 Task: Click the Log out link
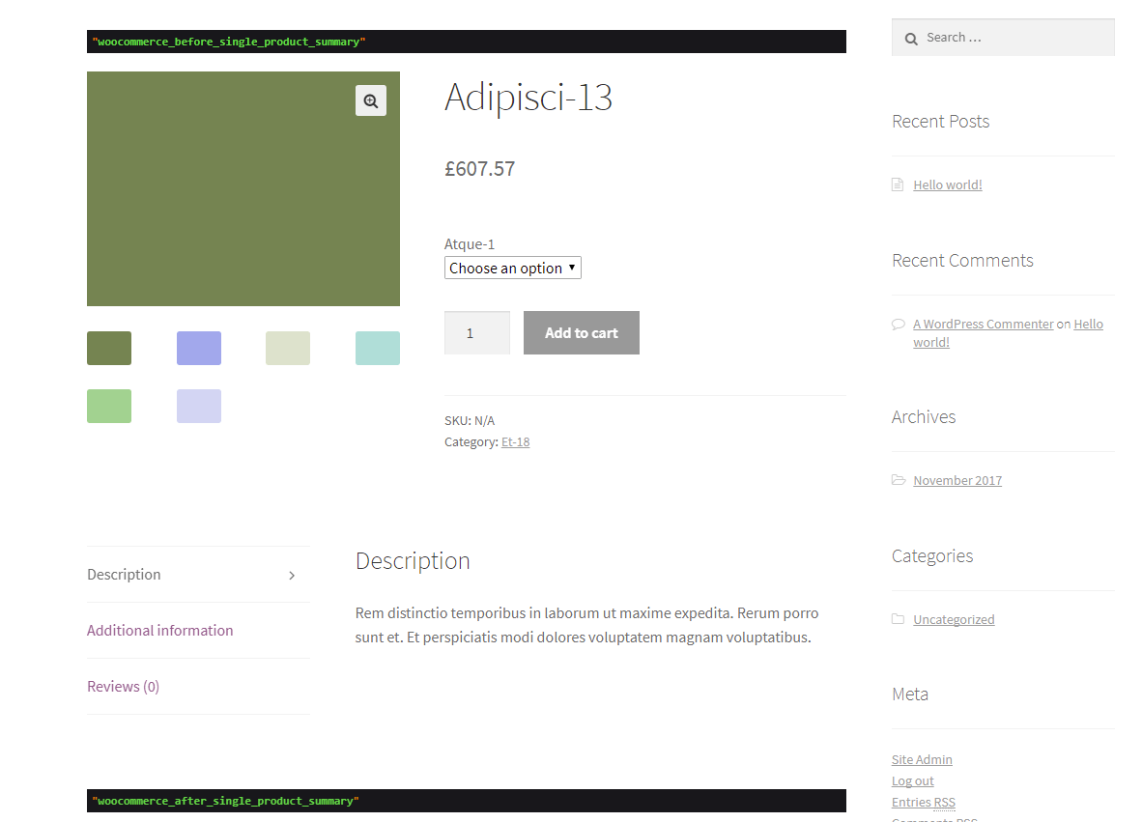[913, 780]
